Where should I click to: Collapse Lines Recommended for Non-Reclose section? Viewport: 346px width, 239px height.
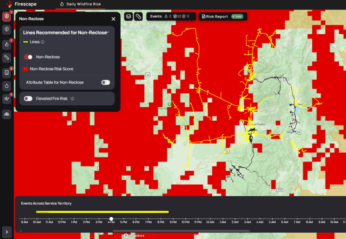pos(107,32)
